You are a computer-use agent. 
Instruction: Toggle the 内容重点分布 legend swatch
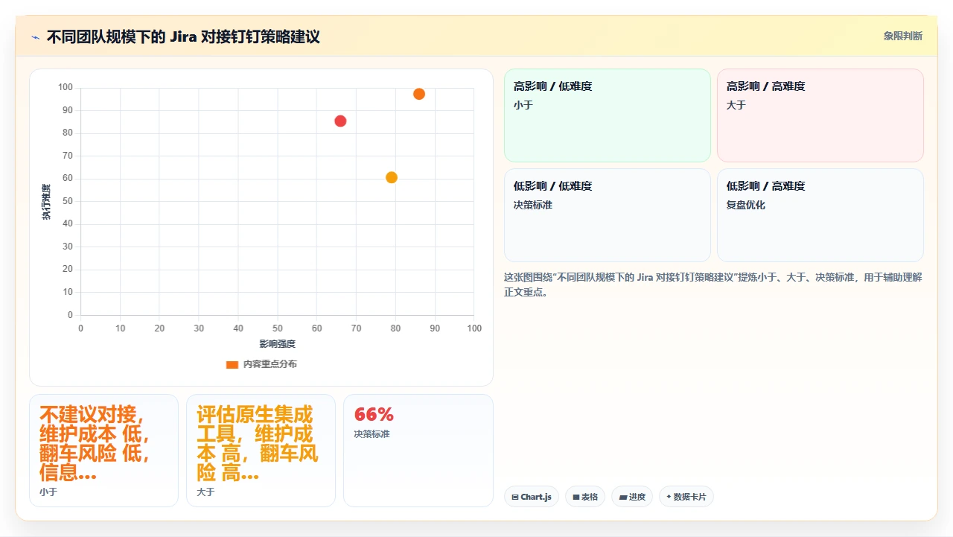click(x=232, y=364)
